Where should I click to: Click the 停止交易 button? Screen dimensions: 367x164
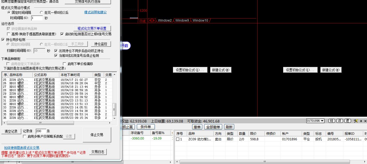click(x=97, y=135)
